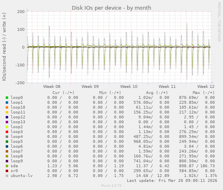Click the y-axis title 'IOs/second read (-) / write (+)'
Image resolution: width=223 pixels, height=190 pixels.
(x=4, y=47)
